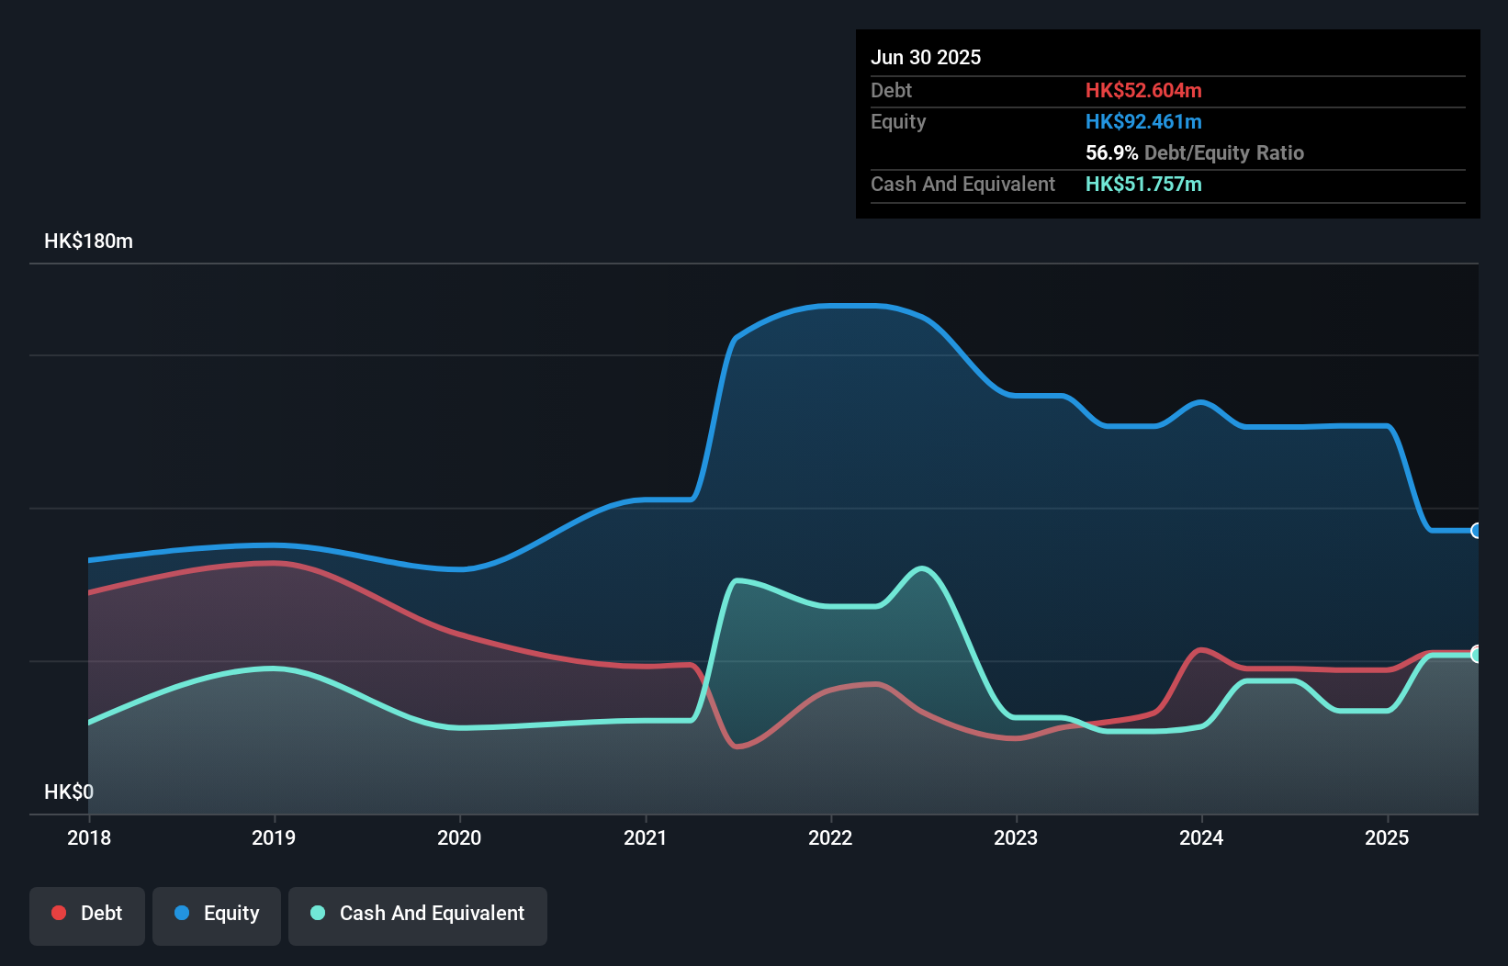Viewport: 1508px width, 966px height.
Task: Click the blue Equity value HK$92.461m
Action: point(1143,121)
